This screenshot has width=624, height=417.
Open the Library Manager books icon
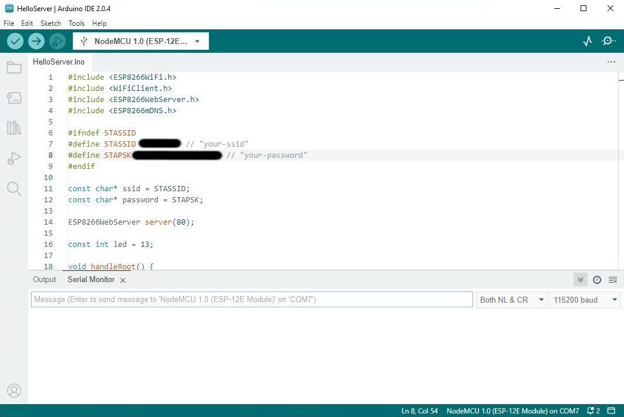click(14, 128)
